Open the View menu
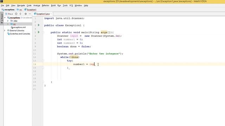The image size is (225, 126). click(13, 6)
